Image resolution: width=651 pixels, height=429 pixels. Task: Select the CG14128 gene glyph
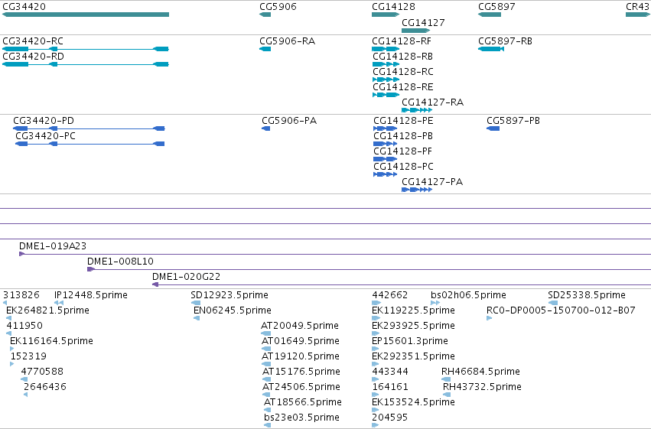386,15
